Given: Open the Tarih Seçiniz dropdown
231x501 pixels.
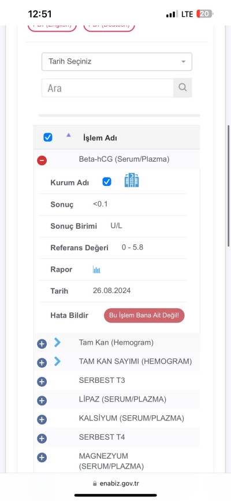Looking at the screenshot, I should point(117,61).
